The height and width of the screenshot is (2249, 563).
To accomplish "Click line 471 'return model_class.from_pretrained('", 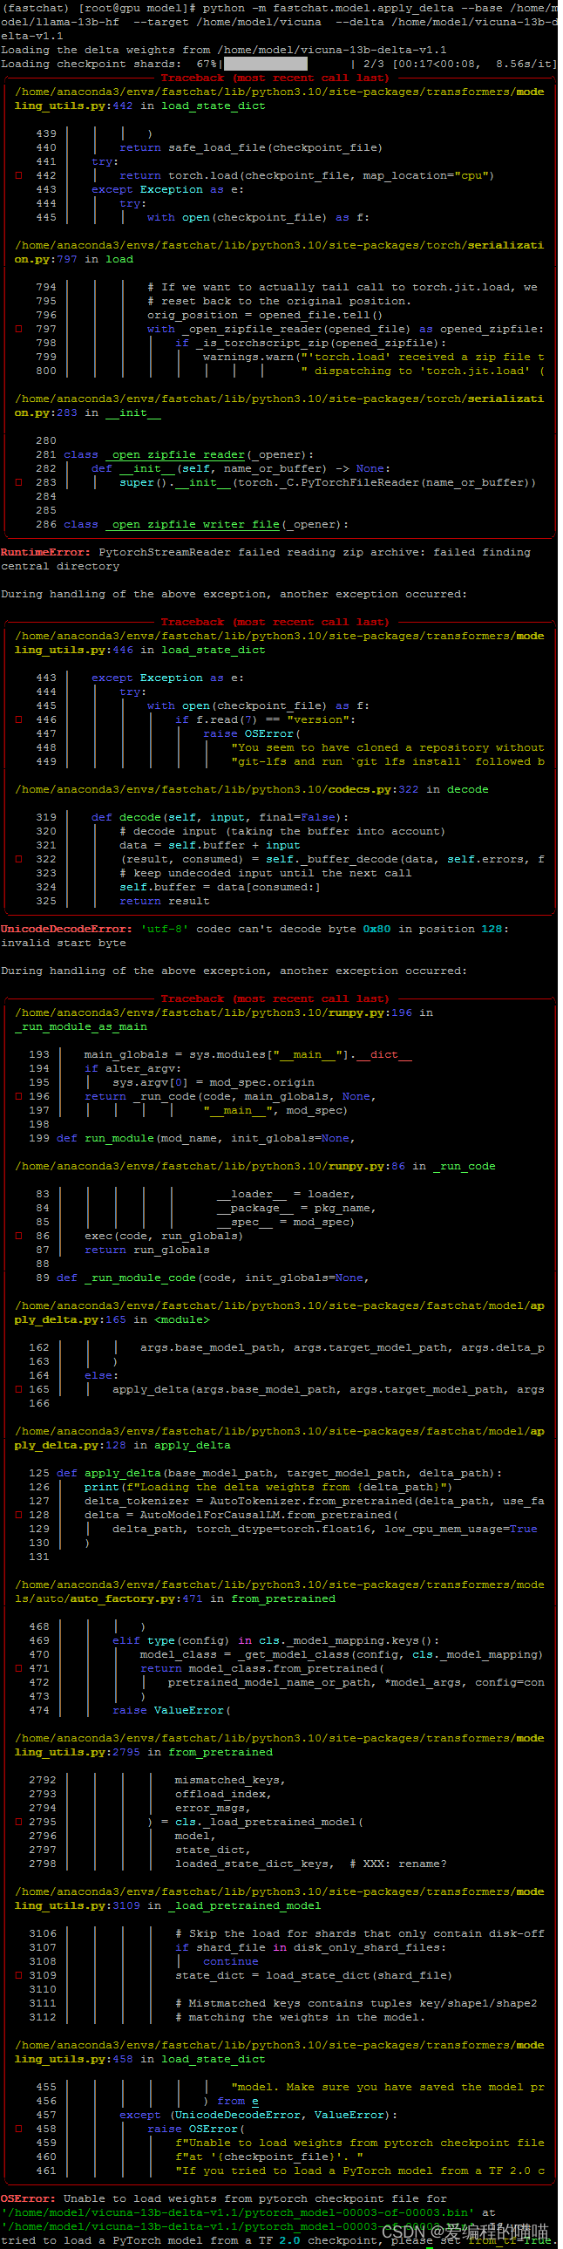I will 261,1670.
